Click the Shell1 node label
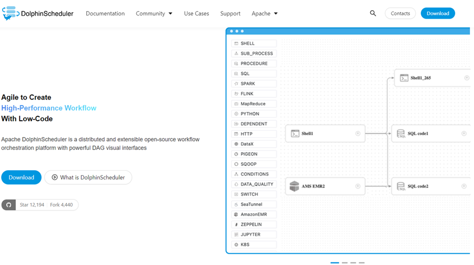This screenshot has height=265, width=474. pos(307,134)
